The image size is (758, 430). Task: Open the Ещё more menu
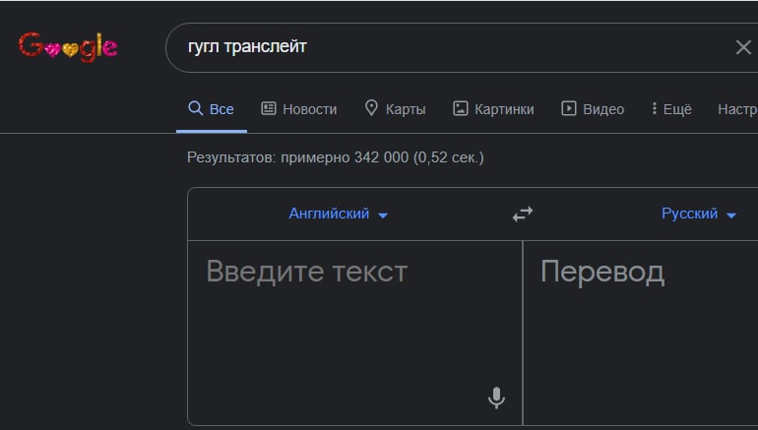click(x=671, y=109)
